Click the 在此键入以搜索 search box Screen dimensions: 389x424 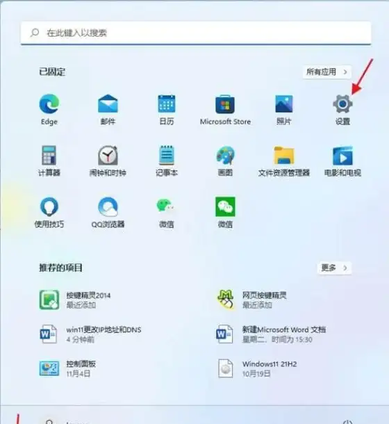[196, 33]
